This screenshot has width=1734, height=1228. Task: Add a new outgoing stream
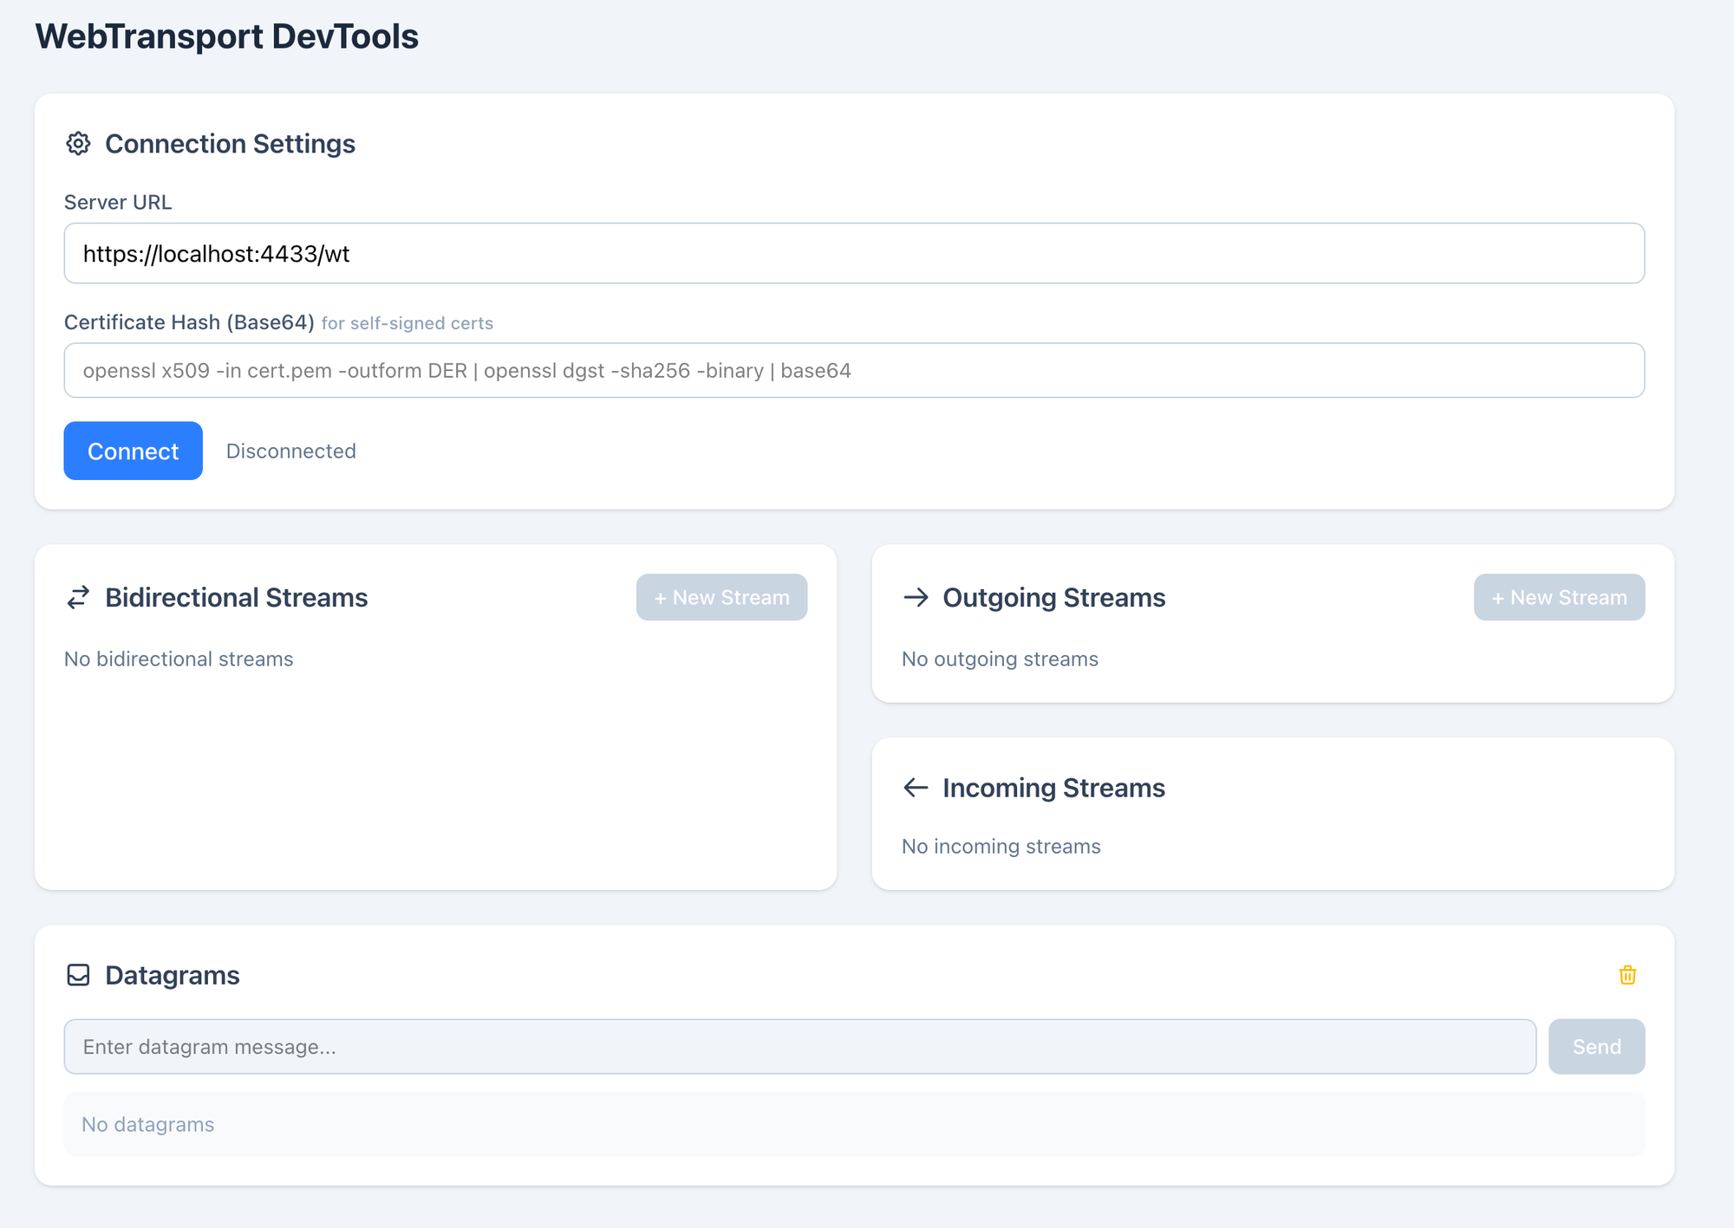click(x=1559, y=598)
